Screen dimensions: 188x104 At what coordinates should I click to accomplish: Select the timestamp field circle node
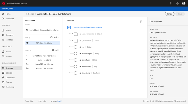pyautogui.click(x=75, y=73)
